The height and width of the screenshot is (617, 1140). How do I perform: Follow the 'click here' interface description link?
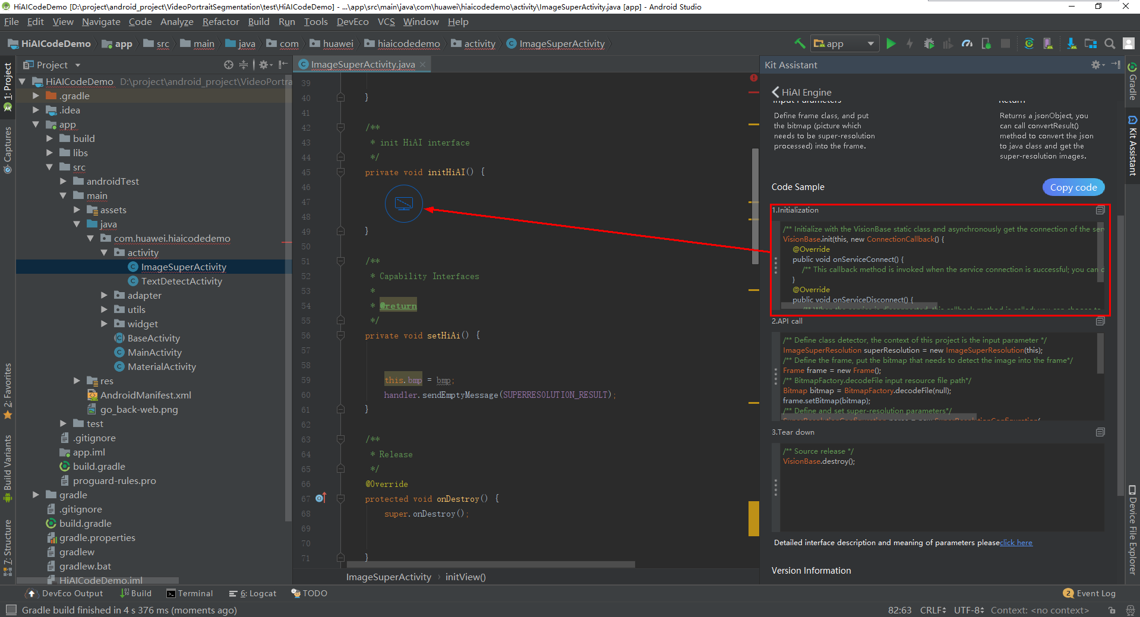tap(1016, 543)
